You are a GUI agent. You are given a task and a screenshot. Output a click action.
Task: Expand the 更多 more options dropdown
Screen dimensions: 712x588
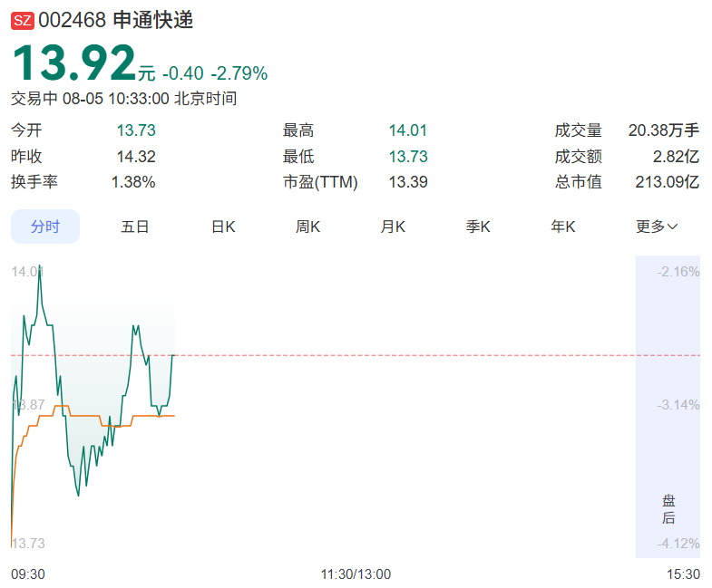click(657, 227)
